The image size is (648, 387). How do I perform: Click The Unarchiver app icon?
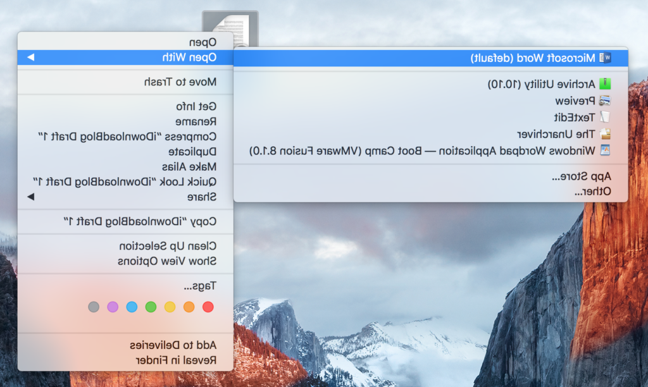(x=606, y=134)
